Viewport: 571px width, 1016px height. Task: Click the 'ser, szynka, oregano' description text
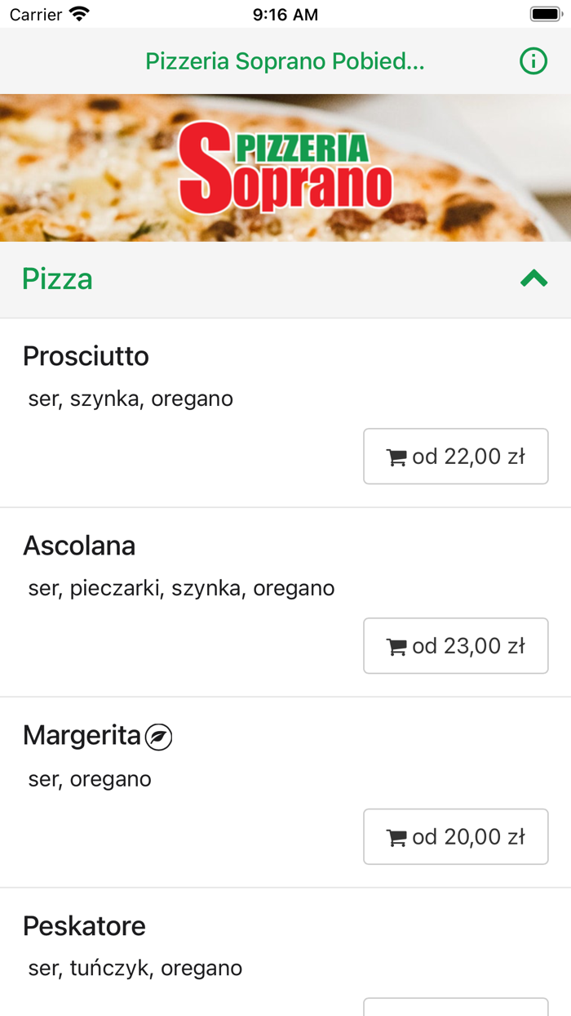[127, 399]
